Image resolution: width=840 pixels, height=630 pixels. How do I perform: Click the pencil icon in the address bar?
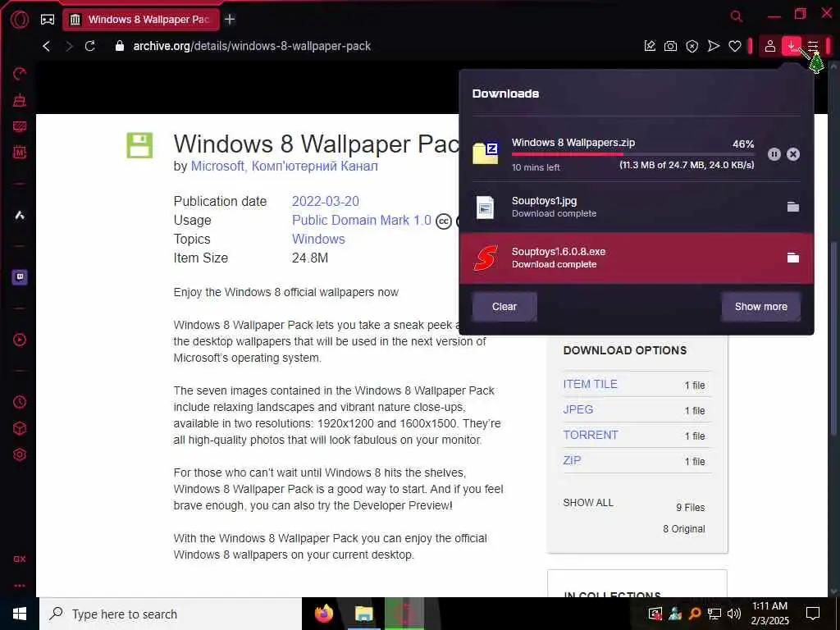pos(650,46)
